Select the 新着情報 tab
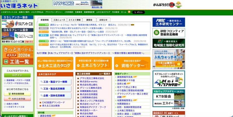 [x=45, y=20]
